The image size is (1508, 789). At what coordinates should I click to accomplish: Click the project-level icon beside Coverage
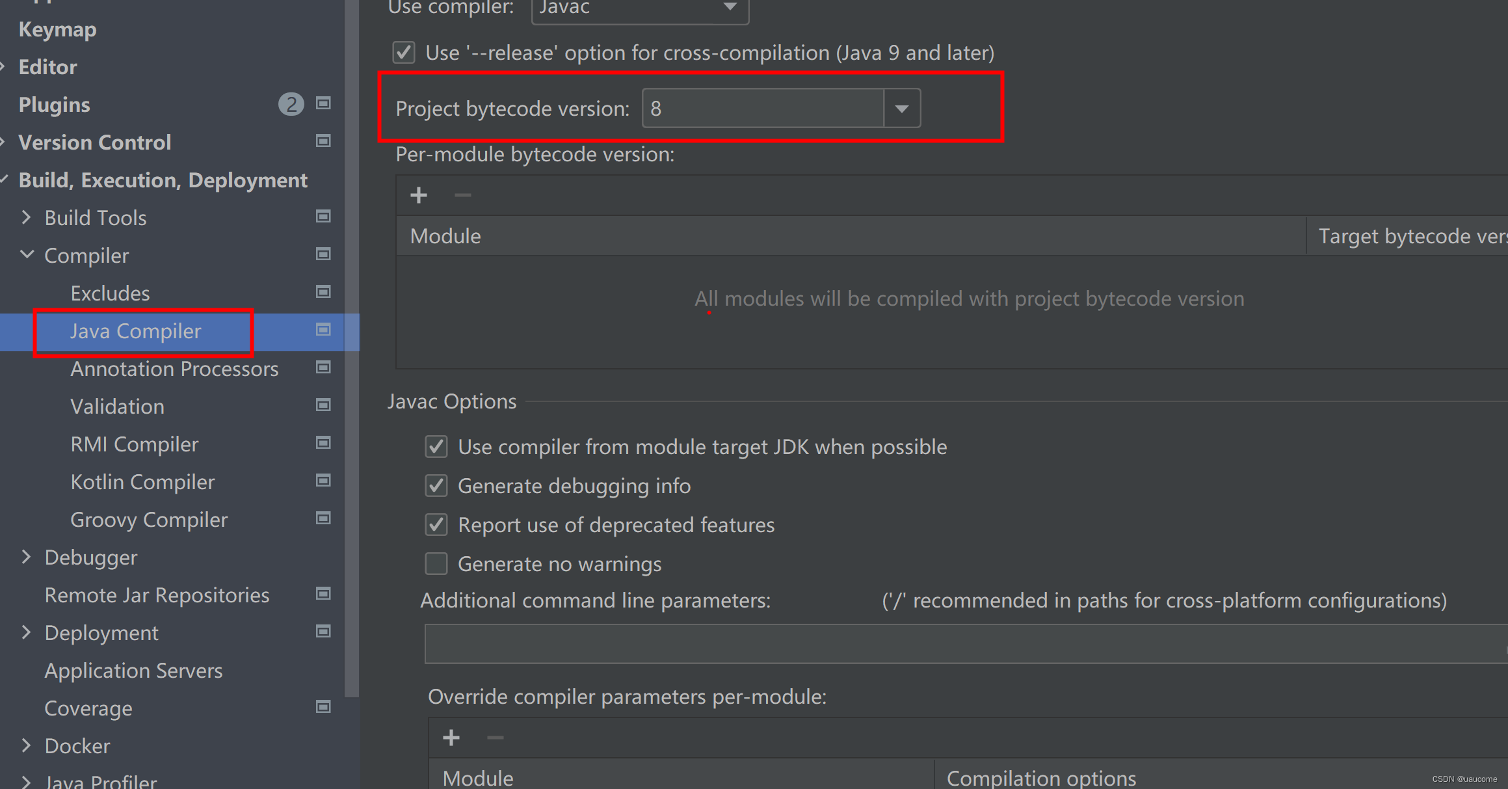(x=323, y=707)
